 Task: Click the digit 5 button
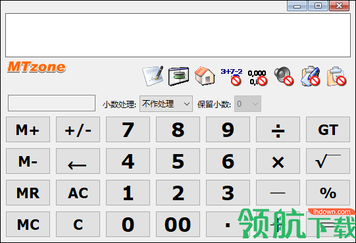(178, 161)
